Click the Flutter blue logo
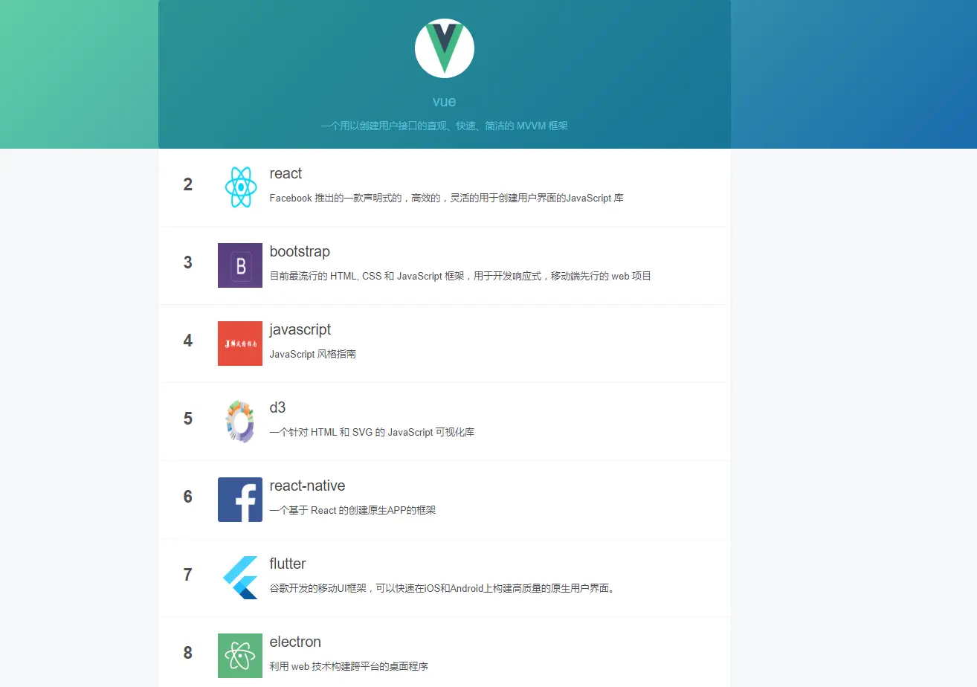977x687 pixels. pyautogui.click(x=240, y=578)
